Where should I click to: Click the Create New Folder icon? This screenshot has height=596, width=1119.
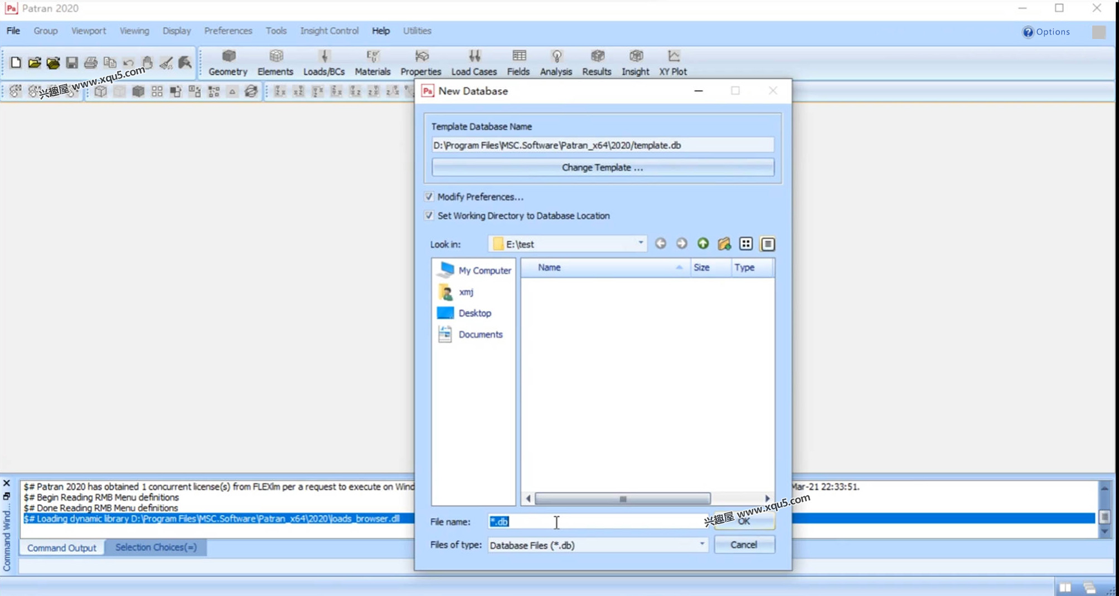pyautogui.click(x=724, y=243)
